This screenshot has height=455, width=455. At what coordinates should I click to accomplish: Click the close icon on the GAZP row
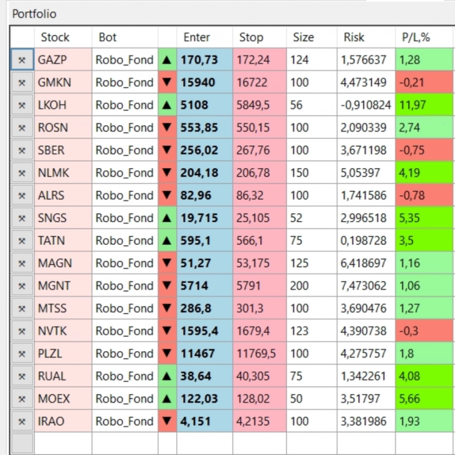pyautogui.click(x=22, y=60)
